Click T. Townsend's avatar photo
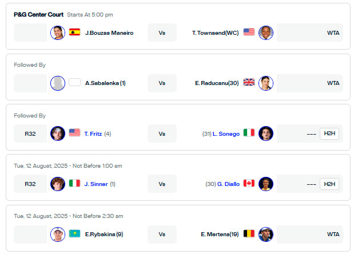Screen dimensions: 354x259 click(266, 33)
